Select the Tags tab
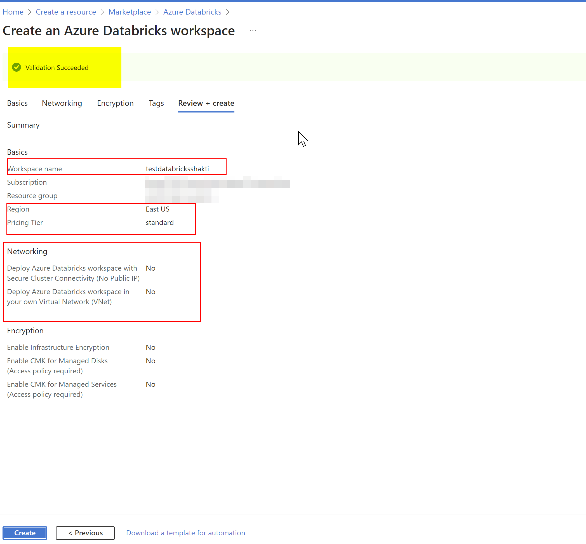586x544 pixels. (x=156, y=103)
